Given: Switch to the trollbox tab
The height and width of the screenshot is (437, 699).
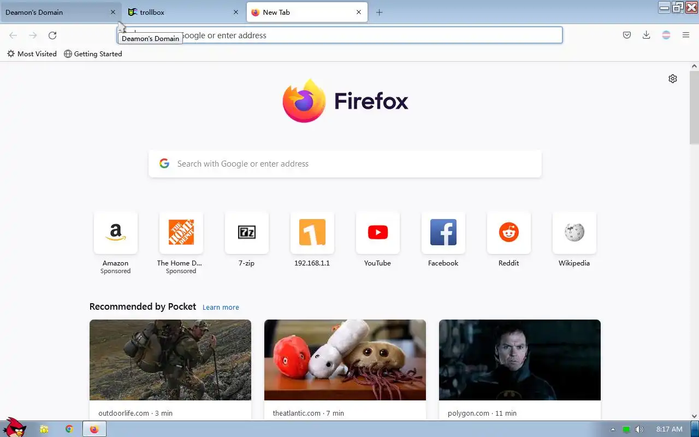Looking at the screenshot, I should [x=177, y=12].
